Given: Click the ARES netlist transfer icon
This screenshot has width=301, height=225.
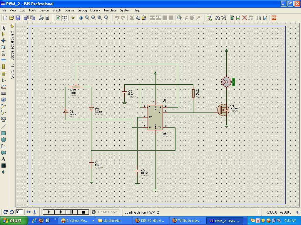Looking at the screenshot, I should (x=274, y=18).
